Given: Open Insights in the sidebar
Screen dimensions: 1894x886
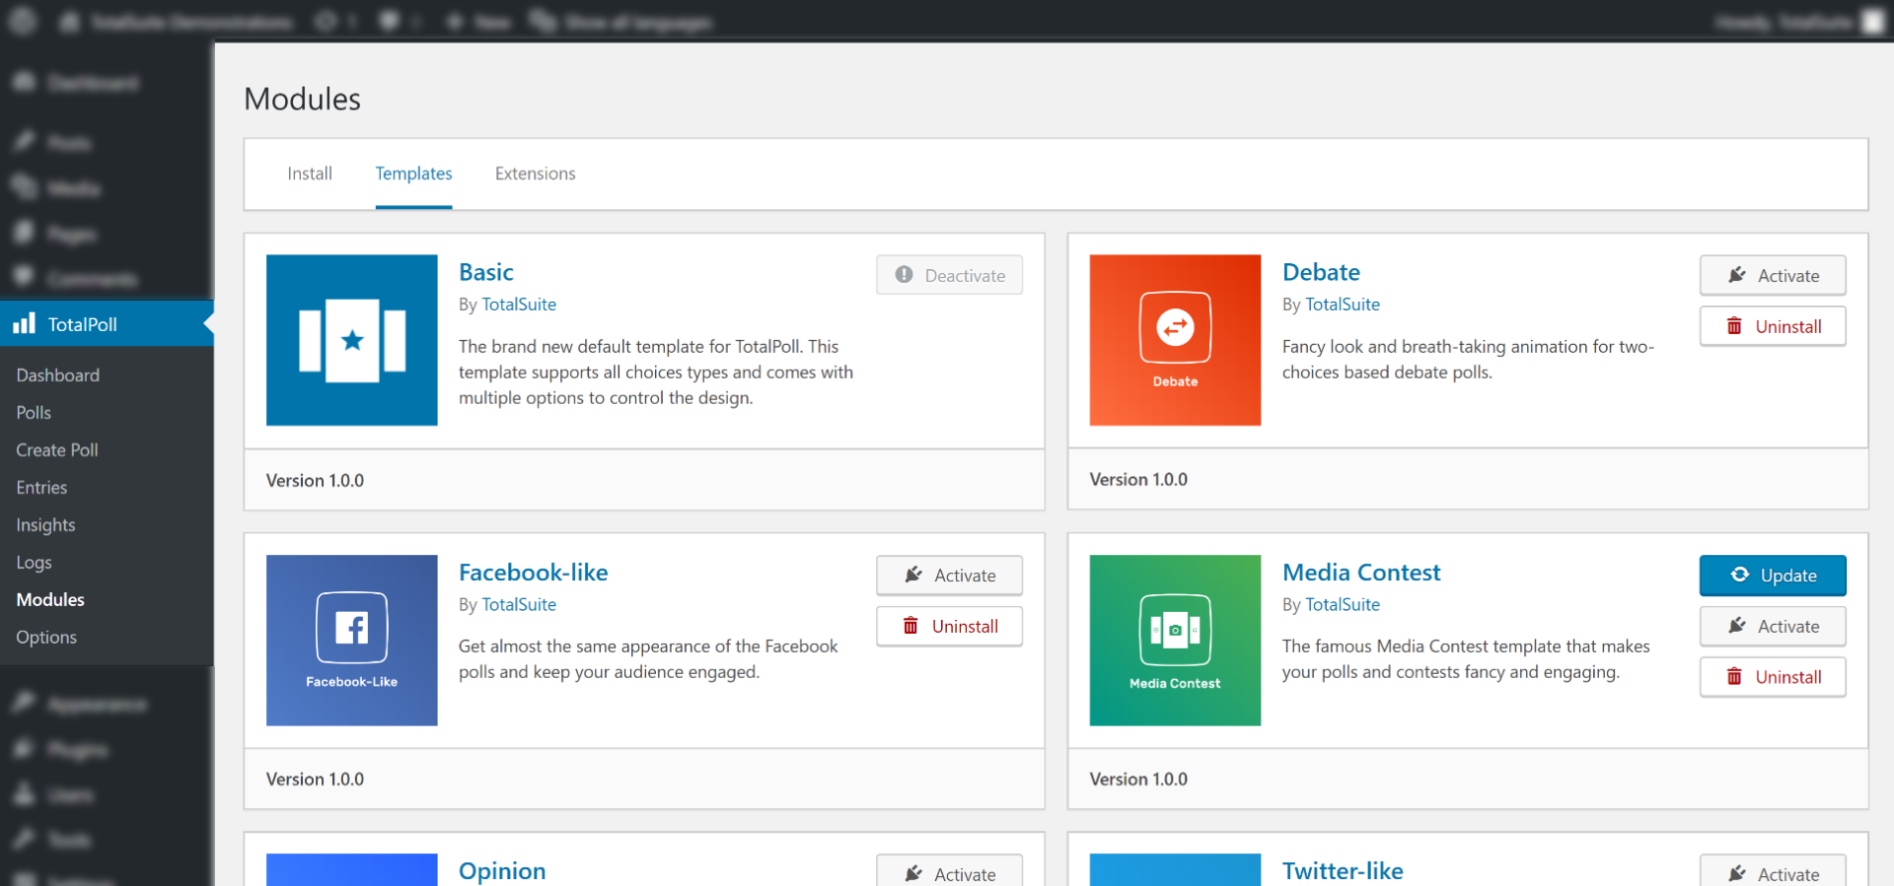Looking at the screenshot, I should pos(45,525).
